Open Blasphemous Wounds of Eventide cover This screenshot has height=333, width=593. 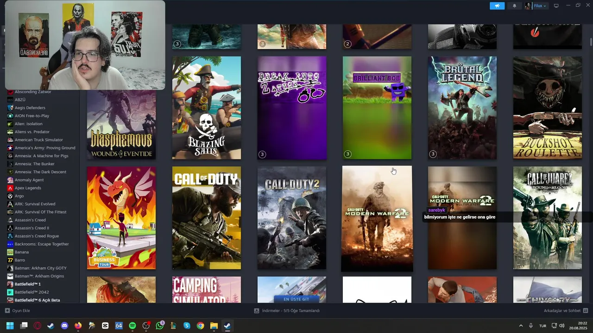121,124
